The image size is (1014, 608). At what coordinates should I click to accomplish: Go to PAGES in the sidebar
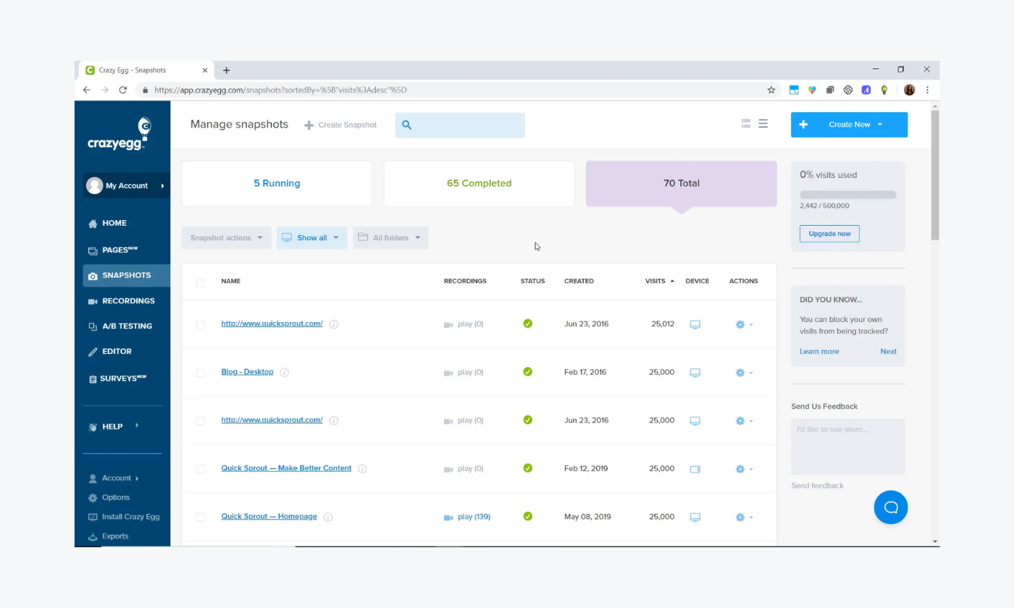click(x=113, y=250)
